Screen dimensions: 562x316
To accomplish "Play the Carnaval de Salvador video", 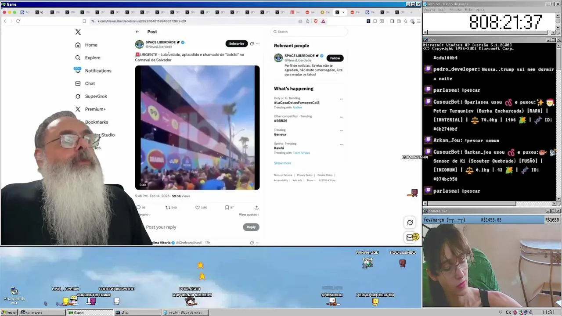I will [x=197, y=127].
